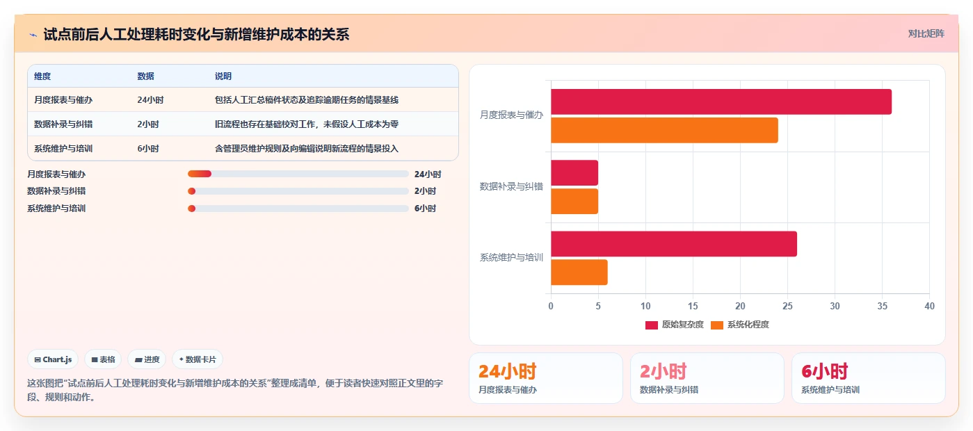
Task: Click the 数据 column header
Action: [x=146, y=76]
